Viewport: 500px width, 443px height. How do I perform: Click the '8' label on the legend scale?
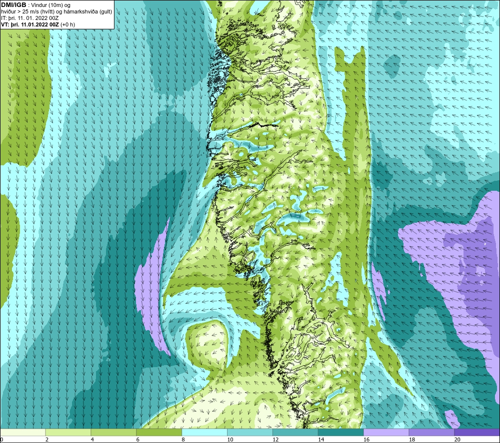tap(183, 440)
